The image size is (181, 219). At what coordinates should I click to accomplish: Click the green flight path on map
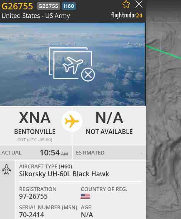tap(163, 52)
